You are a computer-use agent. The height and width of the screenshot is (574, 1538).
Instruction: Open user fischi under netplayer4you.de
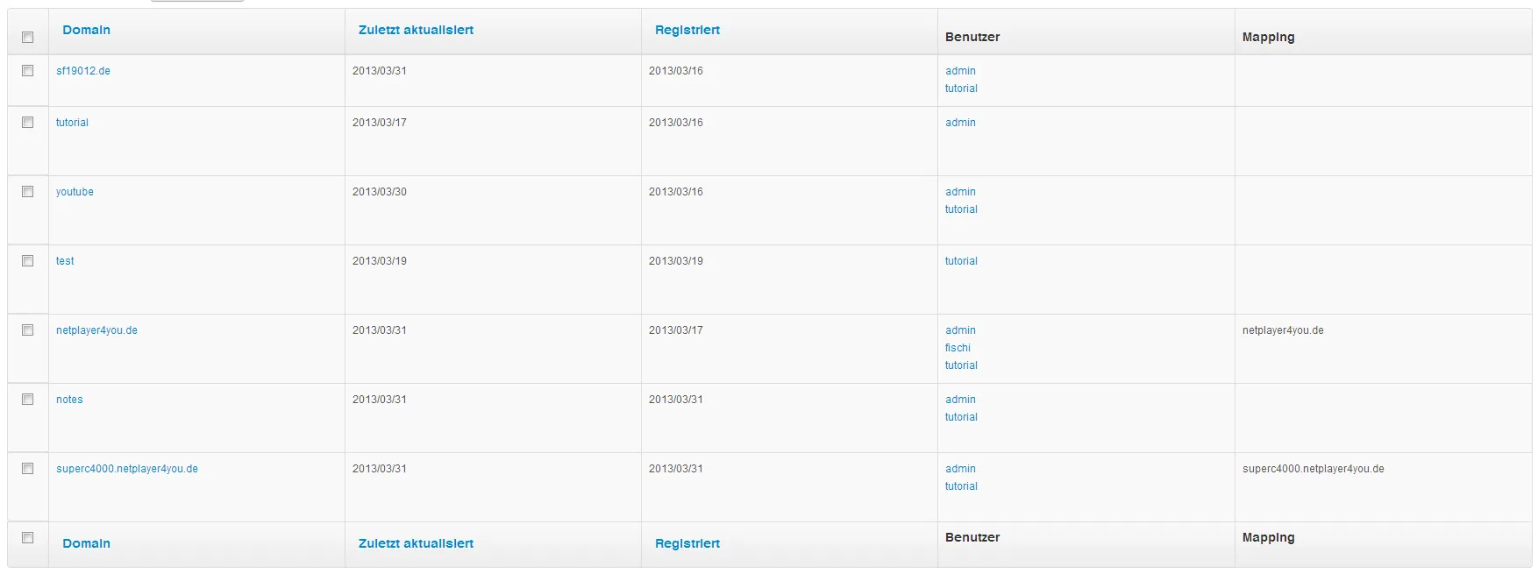[x=958, y=348]
